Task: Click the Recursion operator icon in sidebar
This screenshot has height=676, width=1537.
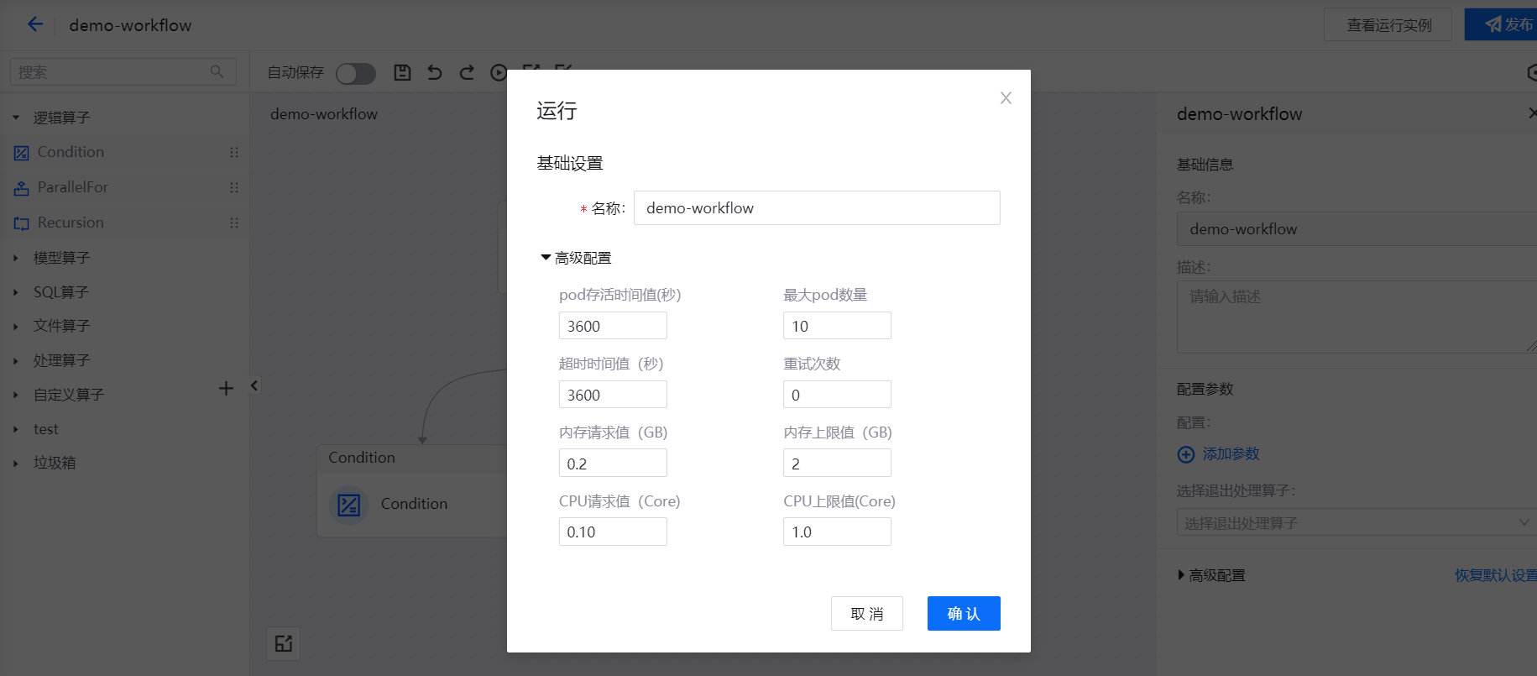Action: point(22,223)
